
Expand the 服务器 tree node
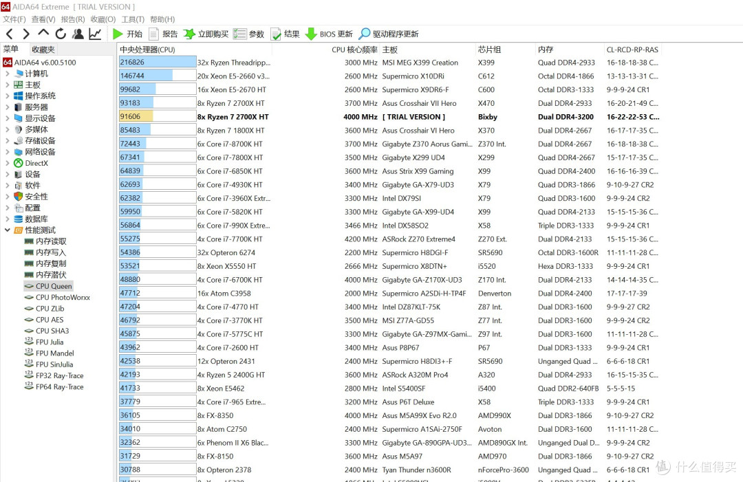tap(7, 107)
